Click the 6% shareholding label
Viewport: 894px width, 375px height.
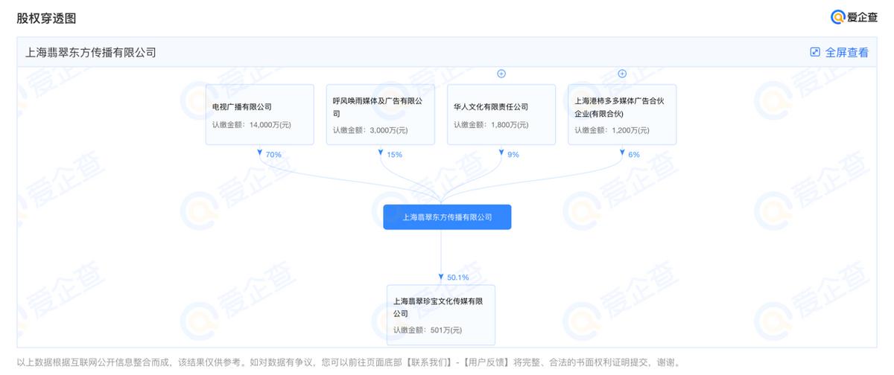click(633, 155)
